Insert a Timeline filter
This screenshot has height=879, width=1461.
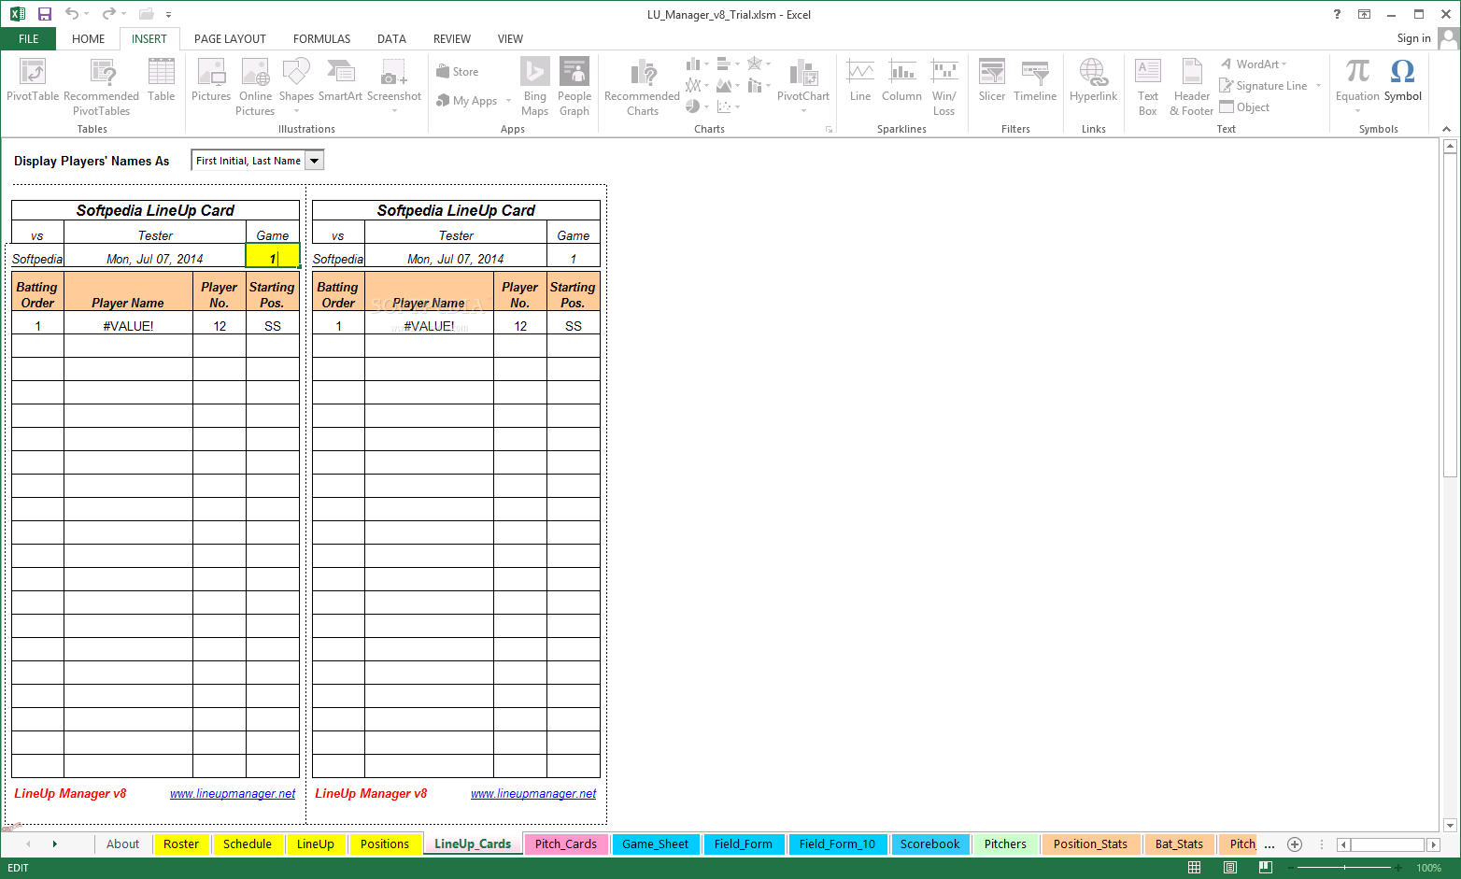click(1035, 80)
